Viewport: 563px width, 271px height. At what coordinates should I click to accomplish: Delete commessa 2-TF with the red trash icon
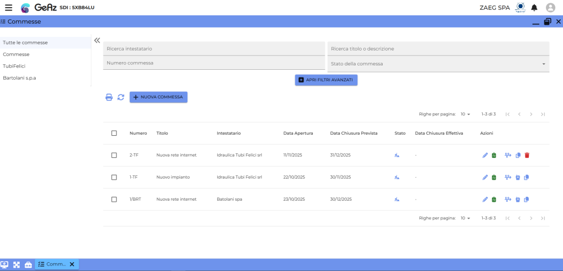tap(527, 155)
